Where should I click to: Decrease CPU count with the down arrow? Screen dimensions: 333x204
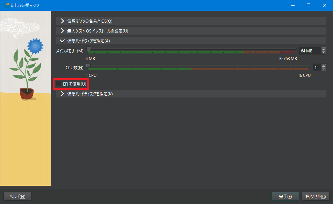coord(324,69)
